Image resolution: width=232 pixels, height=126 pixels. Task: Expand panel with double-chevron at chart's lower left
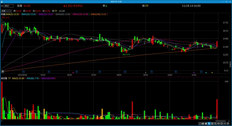point(3,71)
